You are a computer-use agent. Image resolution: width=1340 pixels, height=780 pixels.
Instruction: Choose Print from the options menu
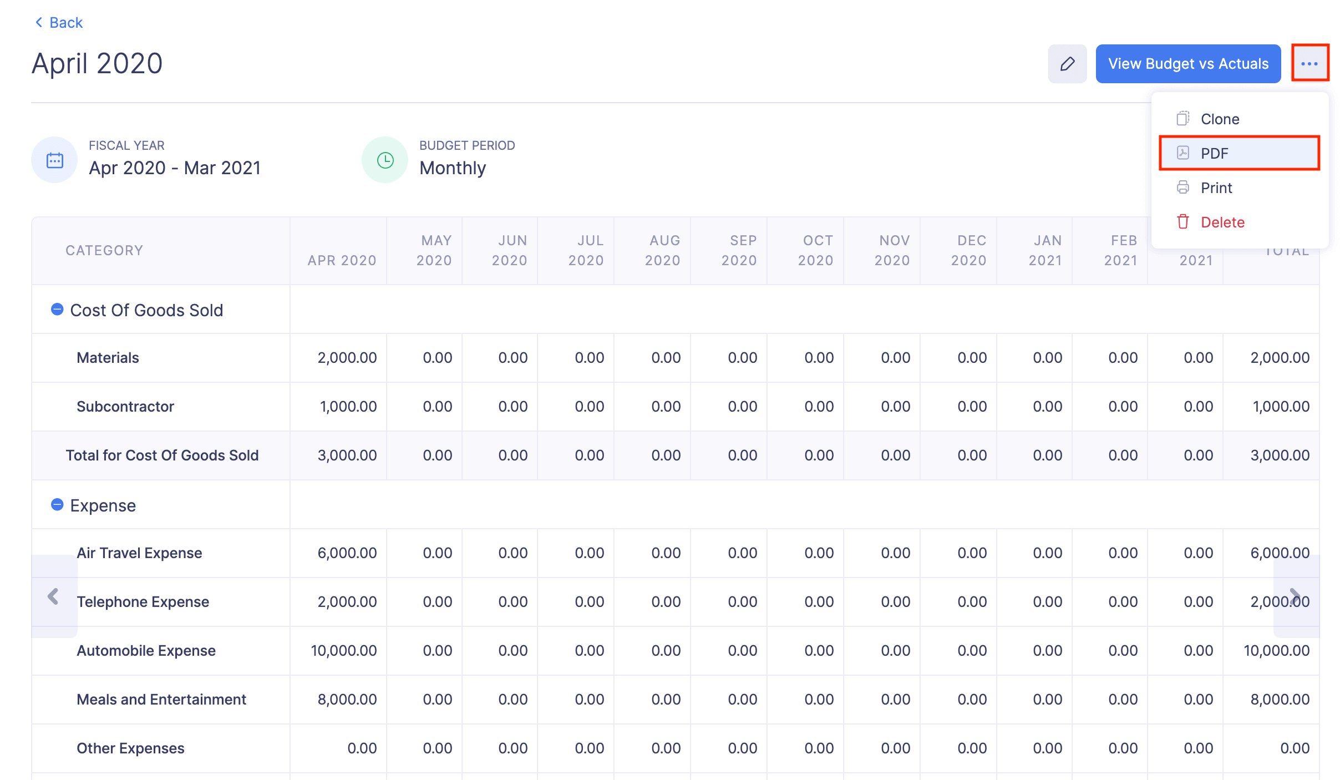click(x=1216, y=188)
